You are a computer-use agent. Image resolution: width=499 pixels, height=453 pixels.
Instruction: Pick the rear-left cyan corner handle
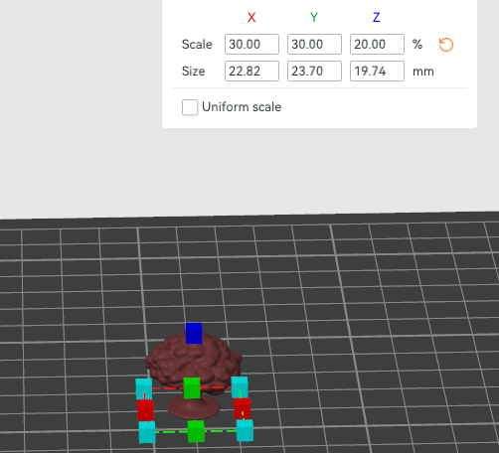[x=144, y=389]
